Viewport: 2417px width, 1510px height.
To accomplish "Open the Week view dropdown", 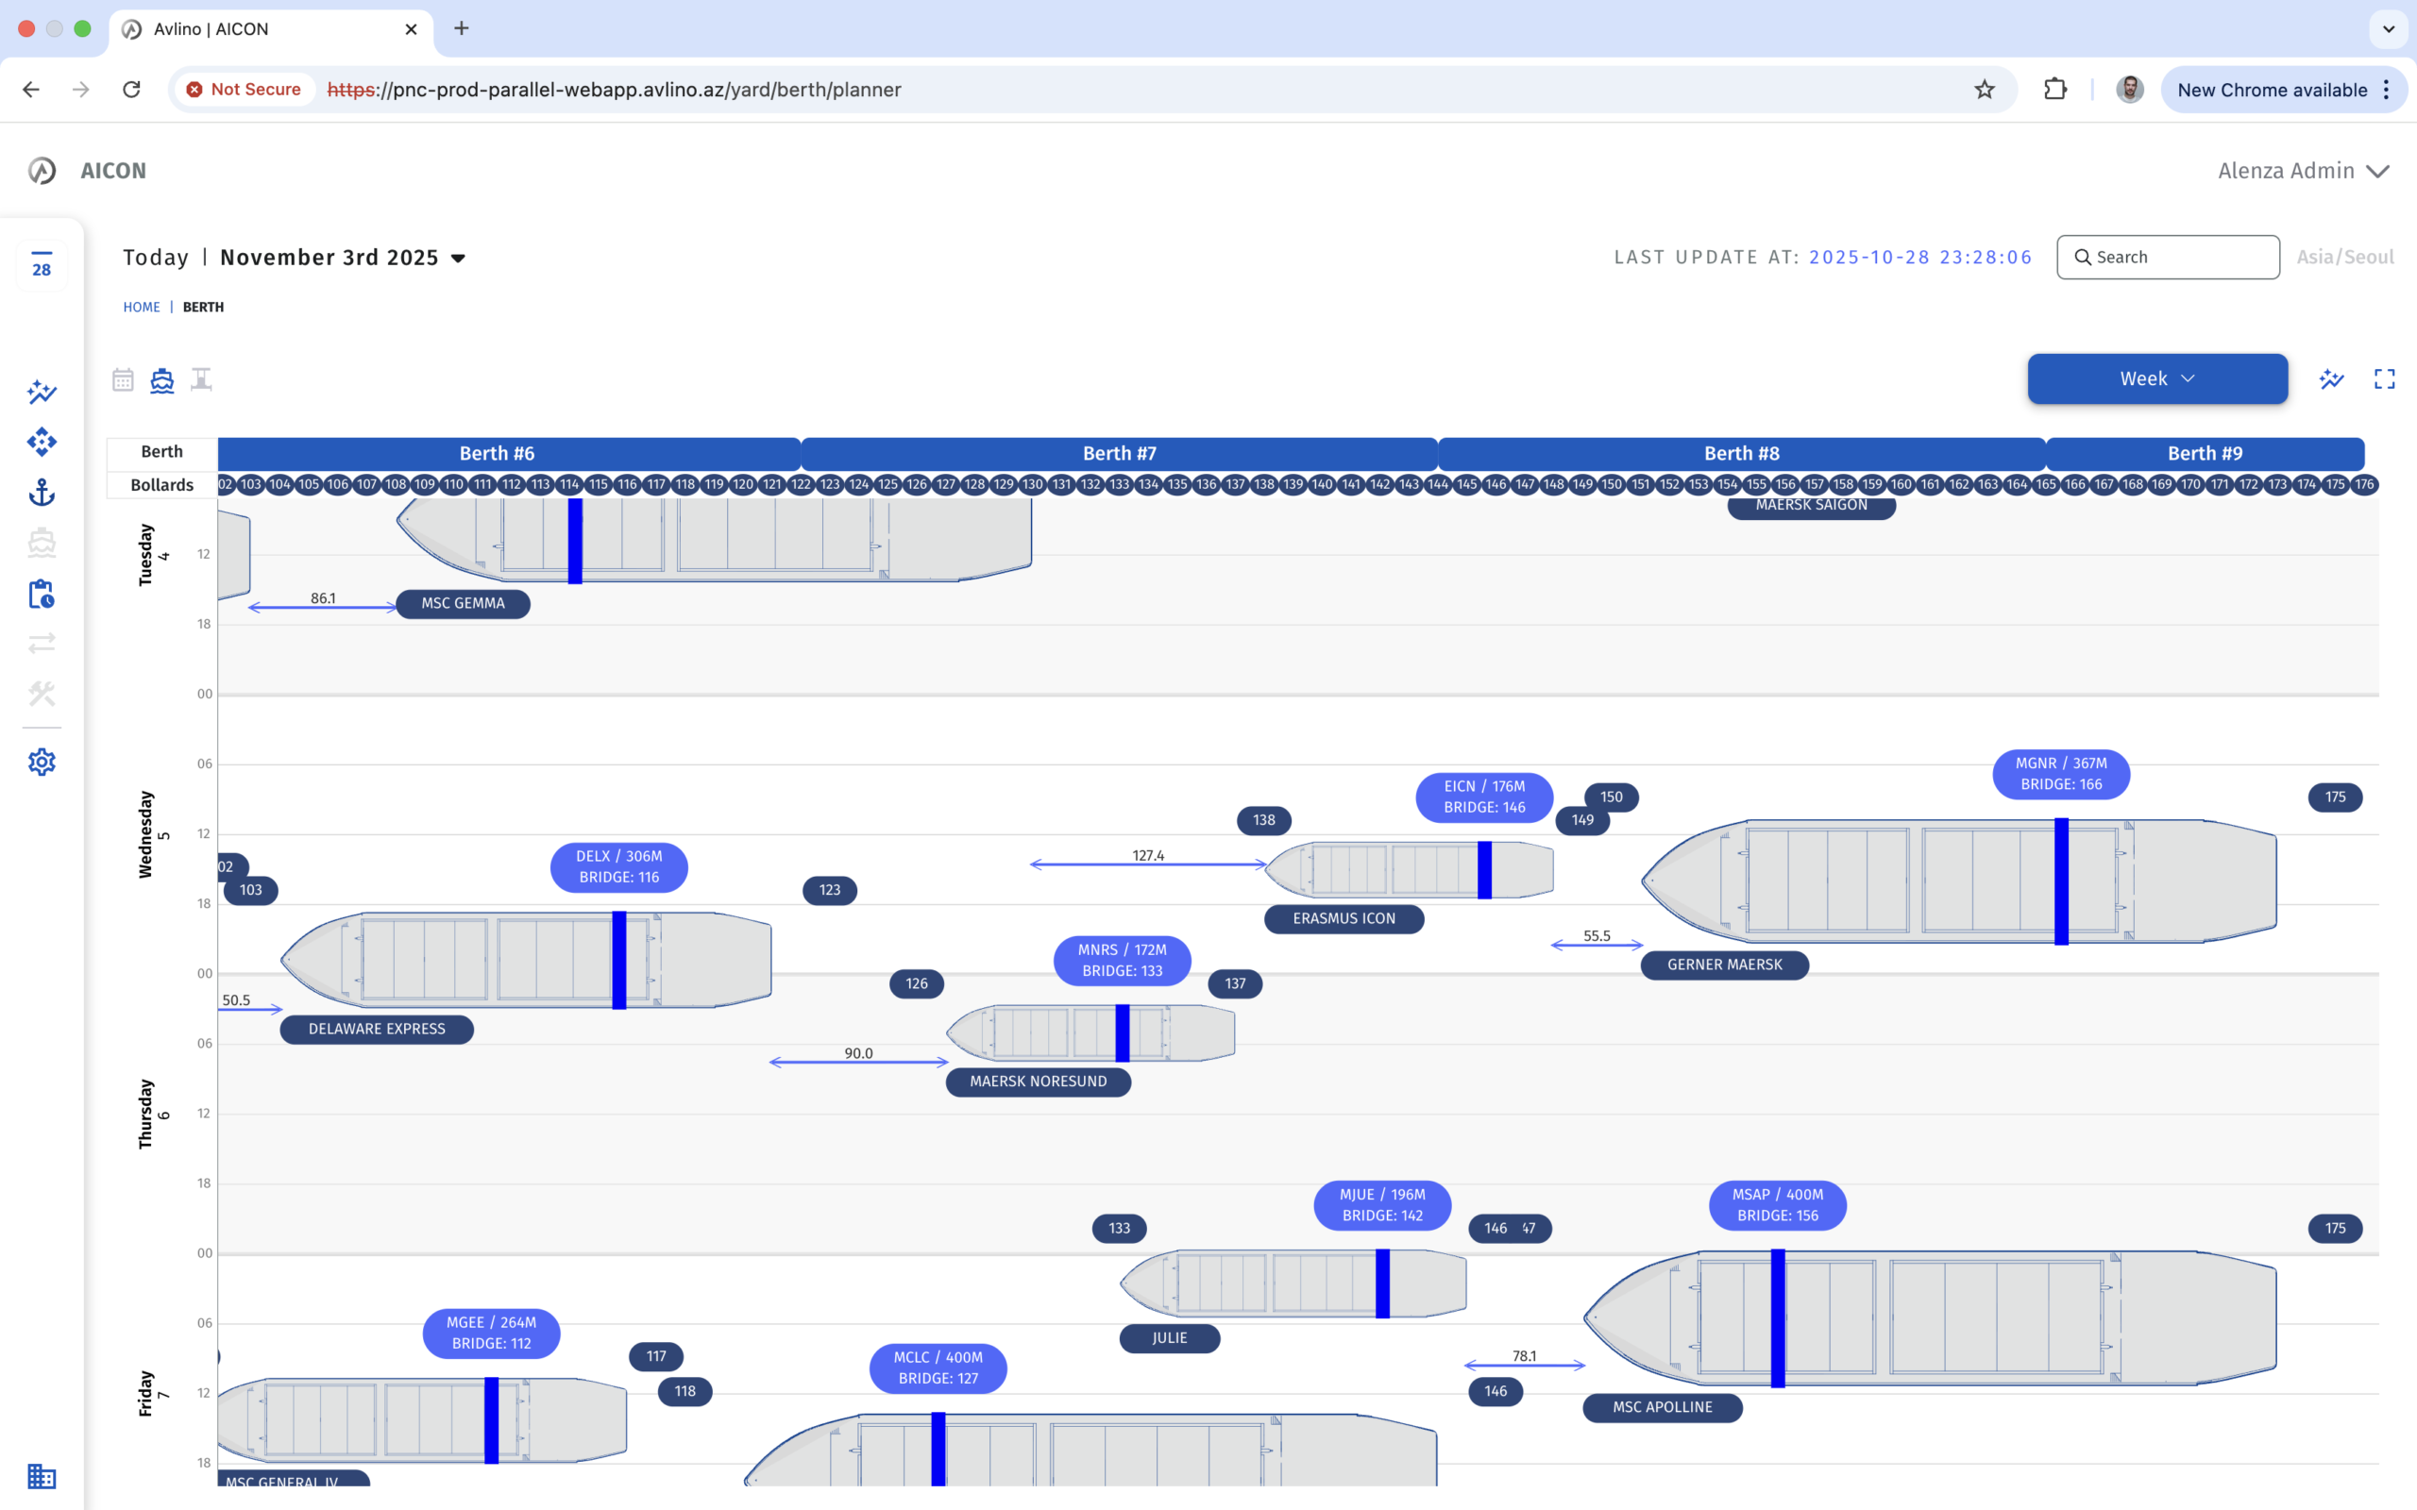I will [2157, 378].
